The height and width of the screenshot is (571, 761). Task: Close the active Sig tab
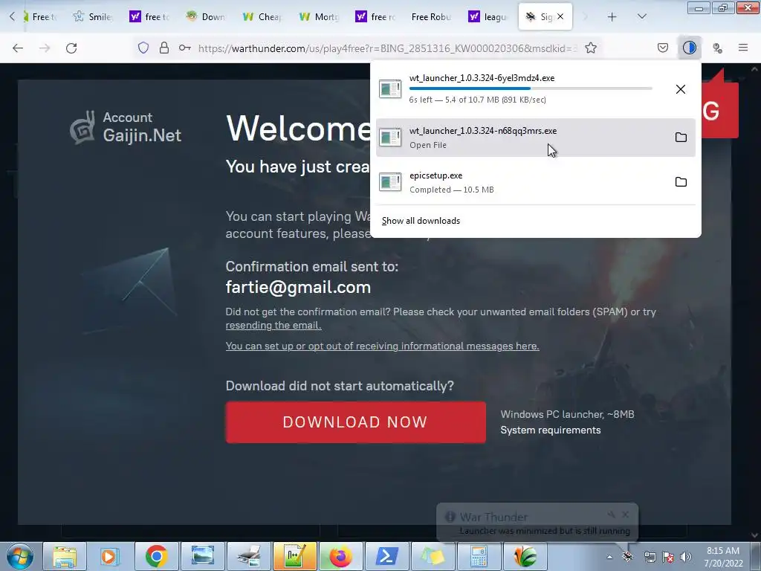[560, 16]
